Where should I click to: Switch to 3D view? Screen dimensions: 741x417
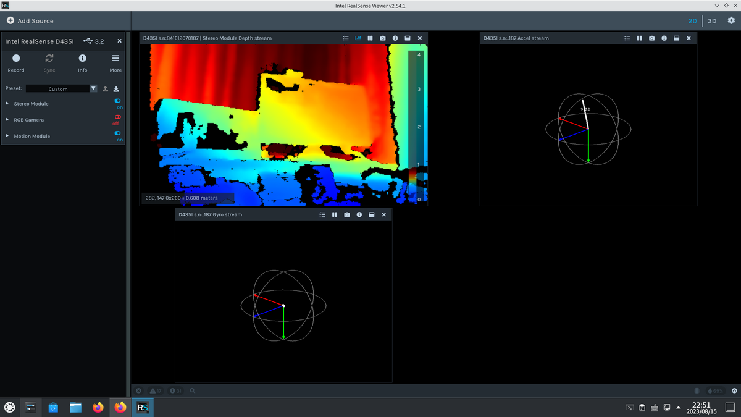[712, 21]
